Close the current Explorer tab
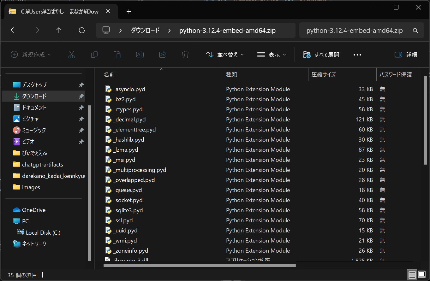The width and height of the screenshot is (430, 281). pos(108,12)
